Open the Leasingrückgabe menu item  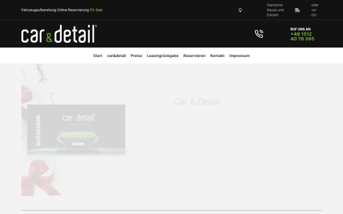[x=162, y=56]
